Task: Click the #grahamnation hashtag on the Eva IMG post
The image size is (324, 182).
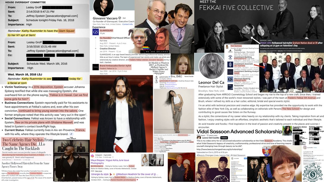Action: (x=170, y=86)
